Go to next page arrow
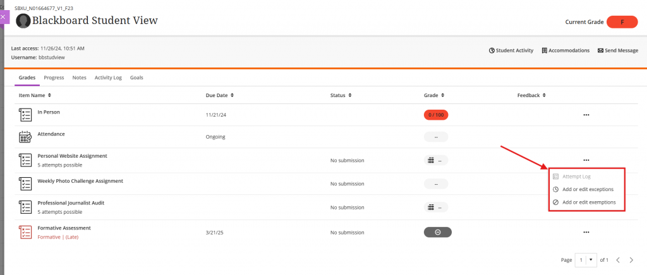This screenshot has height=275, width=647. (631, 260)
